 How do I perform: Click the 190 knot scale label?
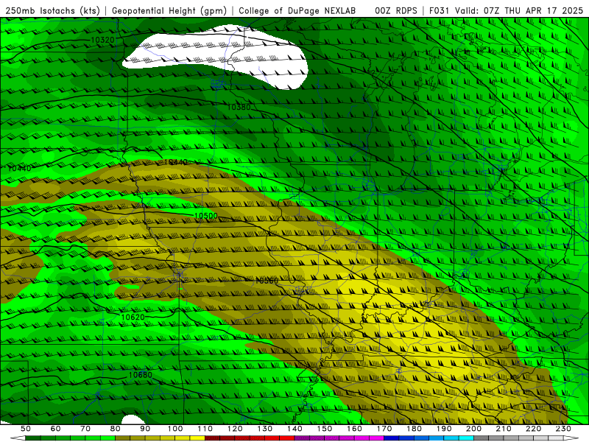pyautogui.click(x=444, y=429)
